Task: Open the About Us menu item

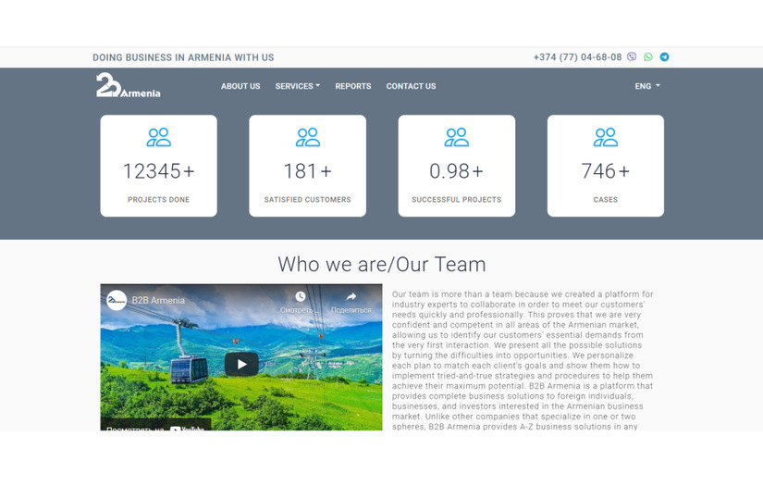Action: pos(240,86)
